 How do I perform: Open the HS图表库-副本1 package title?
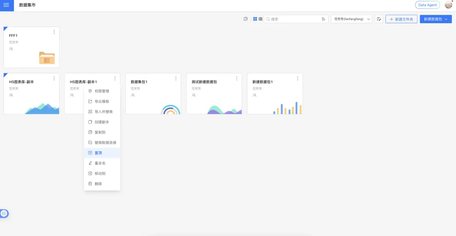(83, 82)
